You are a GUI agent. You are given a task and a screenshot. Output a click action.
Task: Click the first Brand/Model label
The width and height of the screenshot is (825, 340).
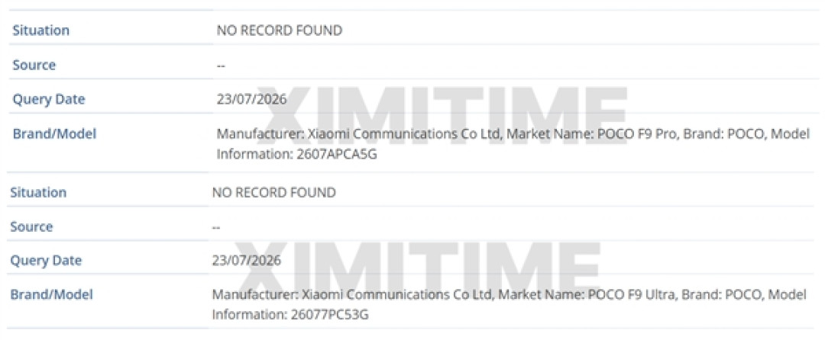click(54, 134)
